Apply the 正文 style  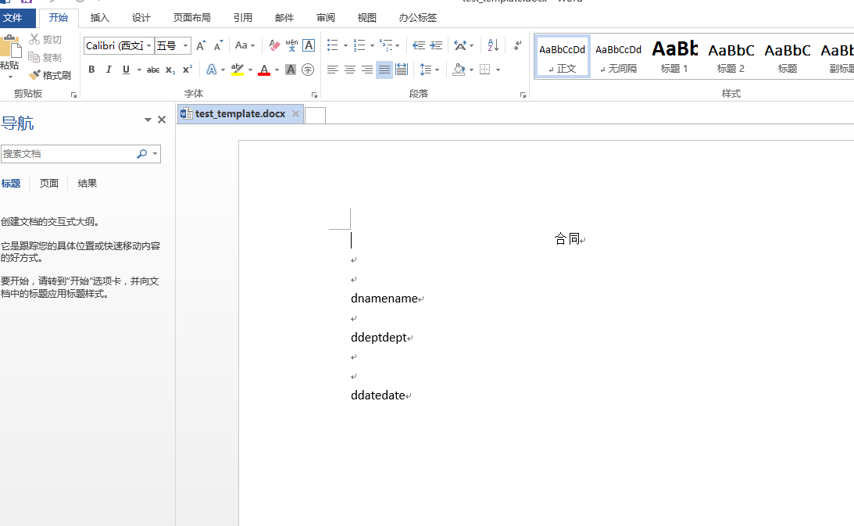563,56
